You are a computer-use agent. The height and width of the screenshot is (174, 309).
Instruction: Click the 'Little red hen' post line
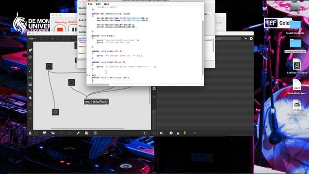pos(113,42)
